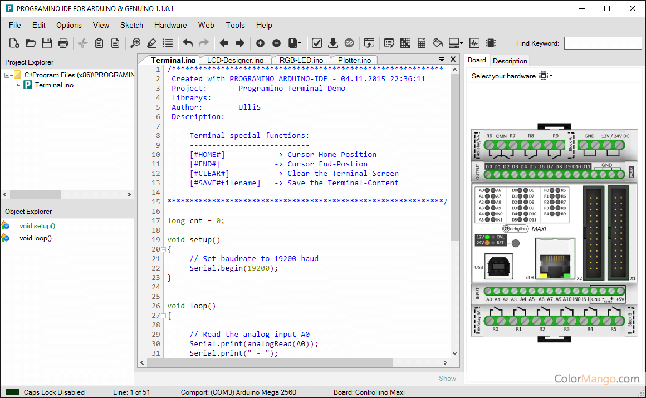Click the microchip hardware icon in toolbar

pyautogui.click(x=490, y=43)
